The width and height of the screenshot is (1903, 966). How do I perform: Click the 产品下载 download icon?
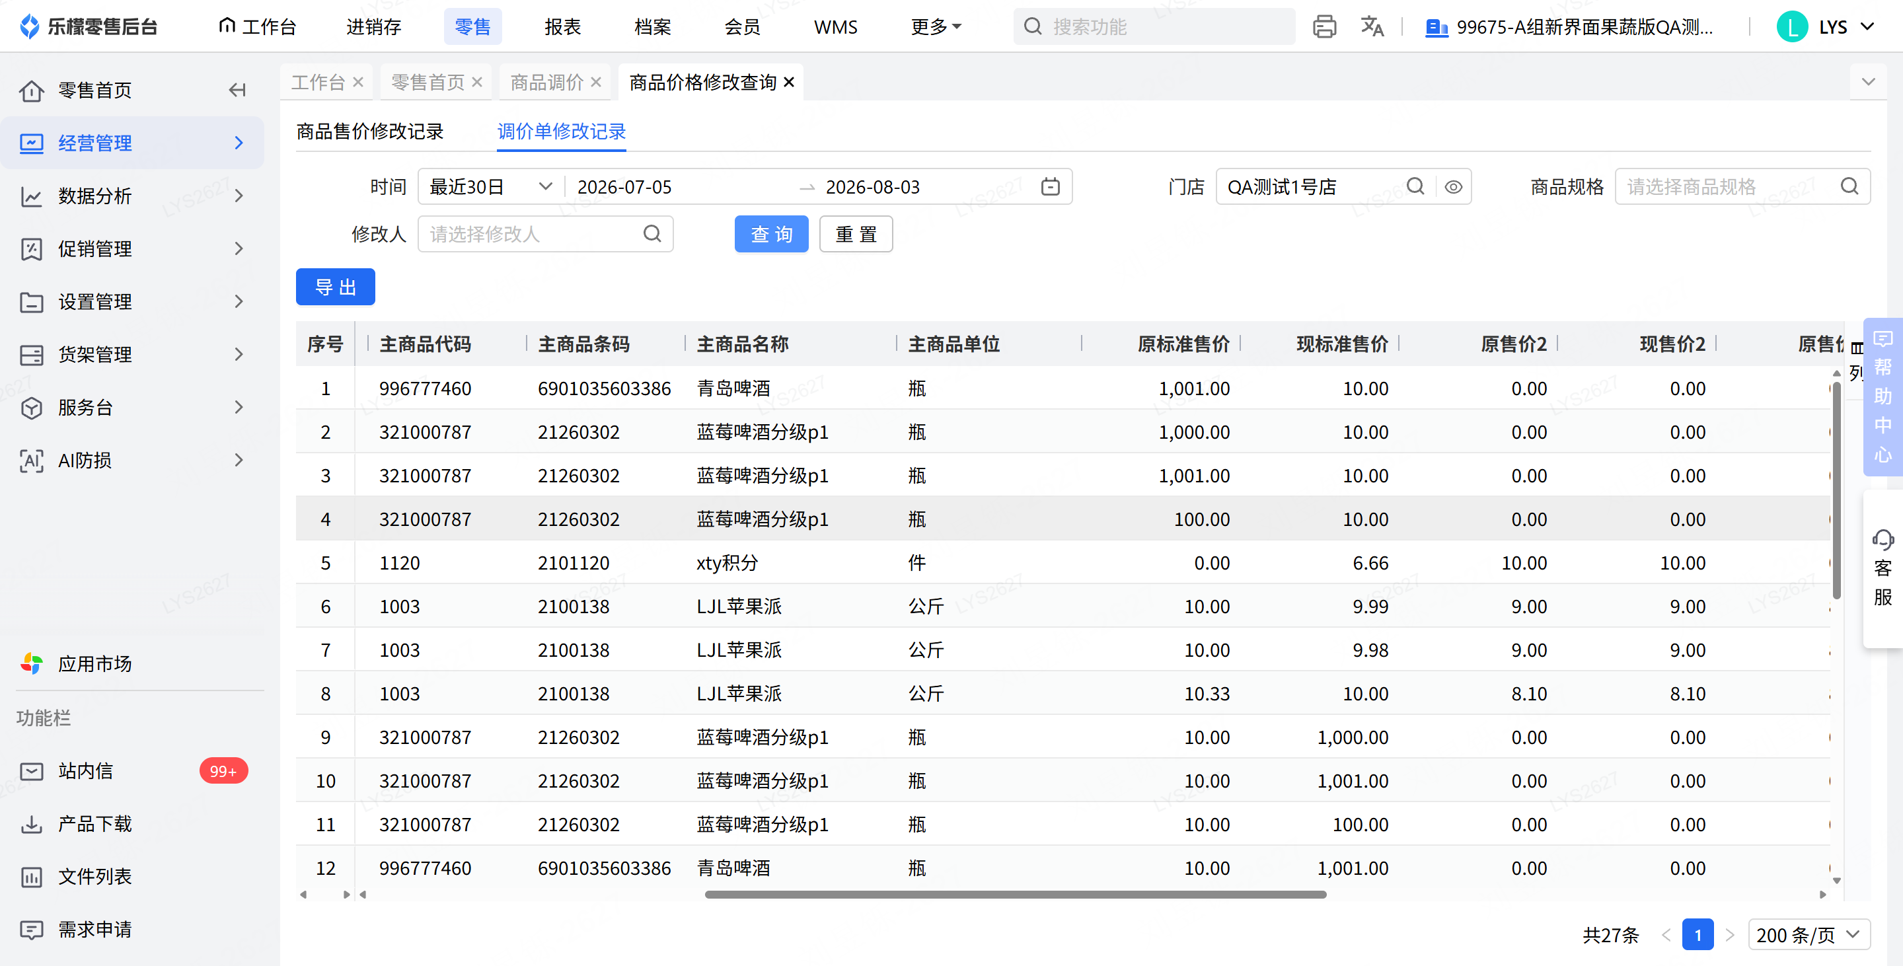[31, 823]
